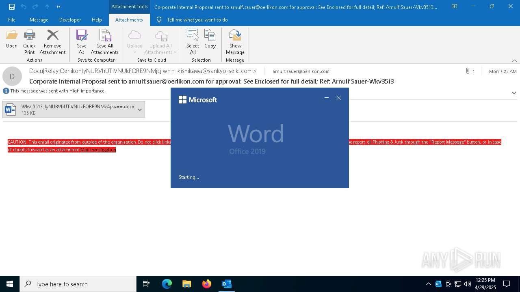Image resolution: width=520 pixels, height=292 pixels.
Task: Open notification center icon
Action: click(x=507, y=284)
